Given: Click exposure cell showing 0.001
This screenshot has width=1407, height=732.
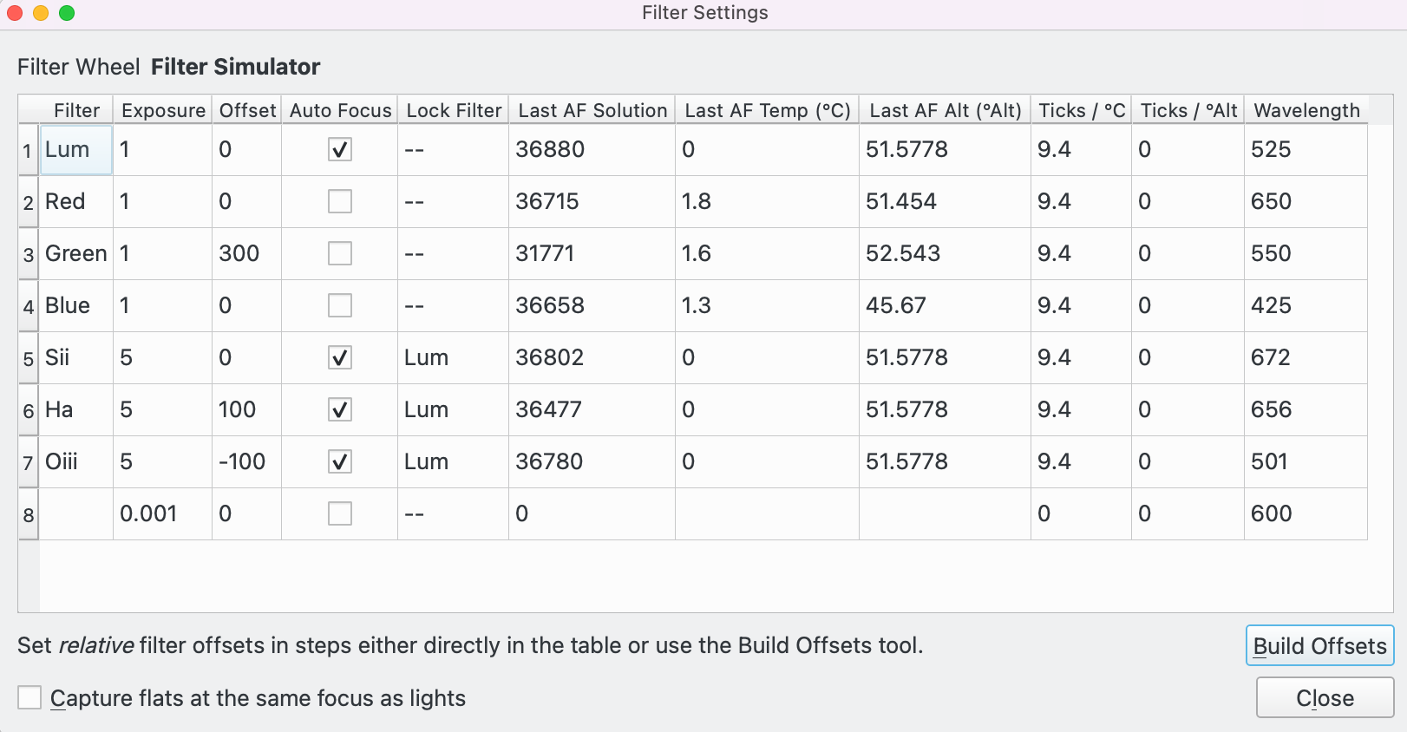Looking at the screenshot, I should tap(161, 514).
